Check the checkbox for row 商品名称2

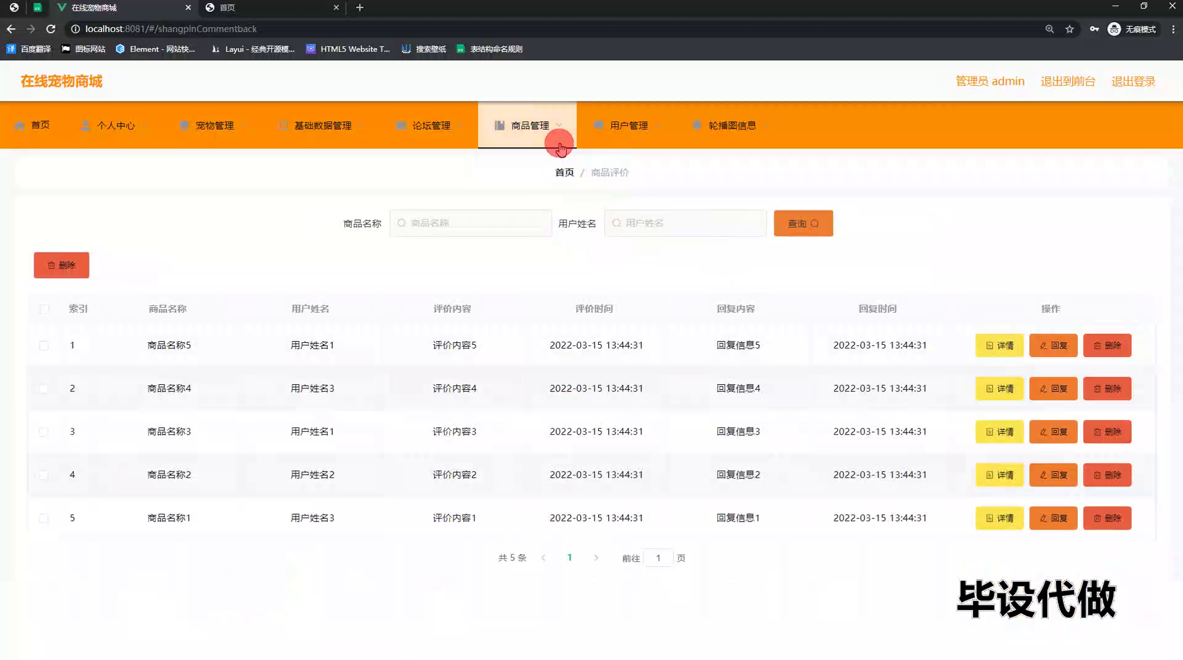click(44, 475)
